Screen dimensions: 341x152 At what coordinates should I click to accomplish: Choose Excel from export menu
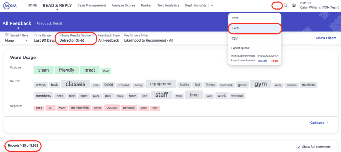tap(255, 28)
